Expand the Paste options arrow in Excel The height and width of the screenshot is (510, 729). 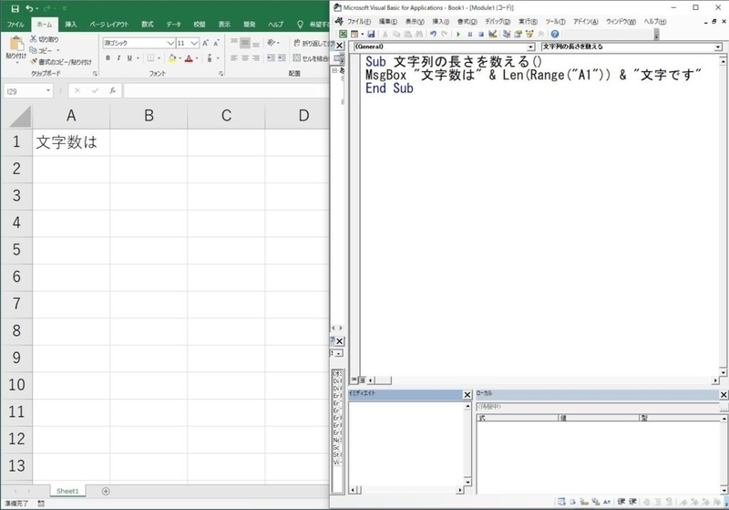(x=16, y=61)
